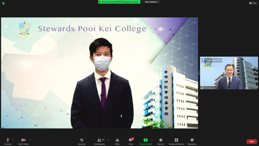Click the green encryption shield icon

tap(3, 3)
